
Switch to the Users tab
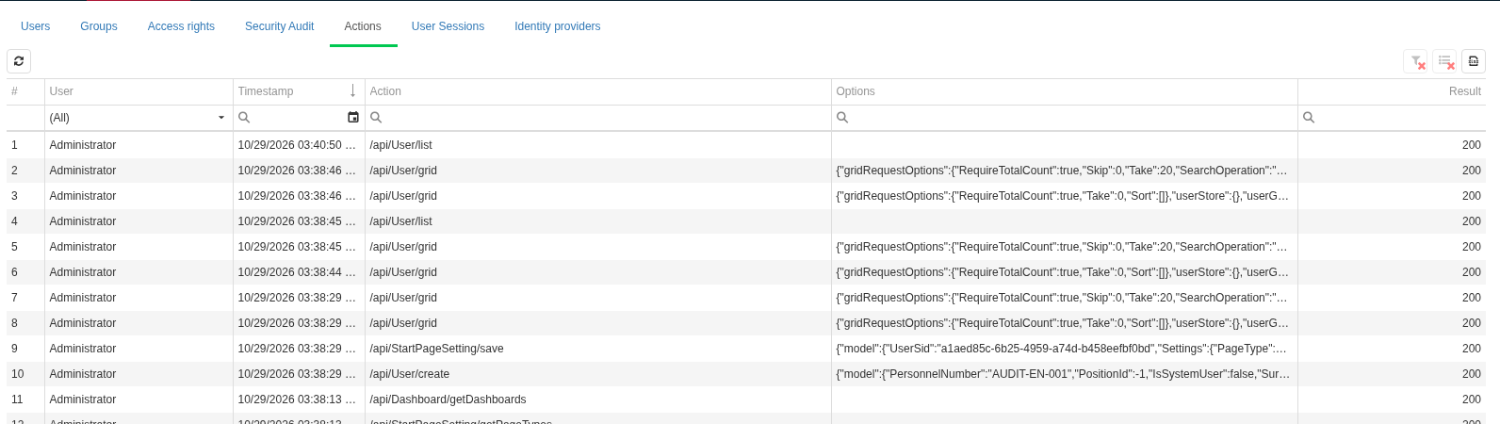[x=36, y=26]
